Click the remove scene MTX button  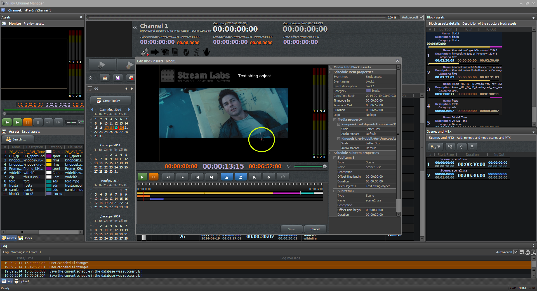click(x=450, y=147)
